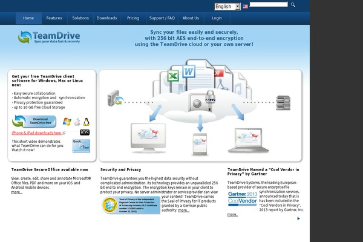
Task: Open more link under Gartner article
Action: point(232,215)
